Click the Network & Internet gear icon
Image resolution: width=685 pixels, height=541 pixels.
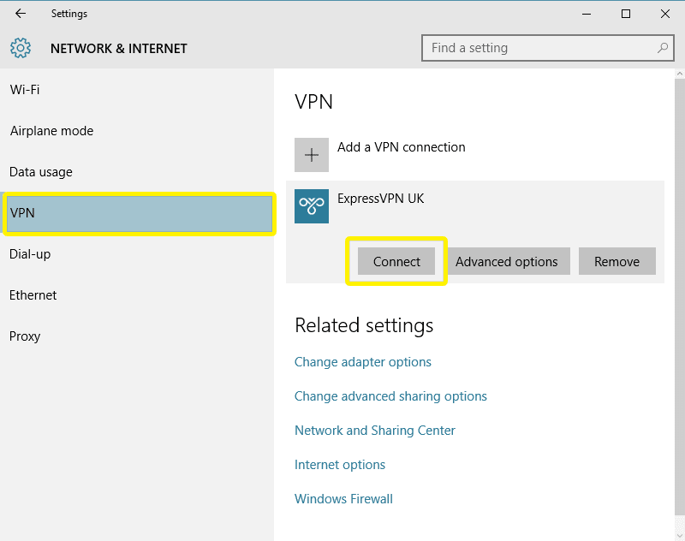pyautogui.click(x=21, y=48)
